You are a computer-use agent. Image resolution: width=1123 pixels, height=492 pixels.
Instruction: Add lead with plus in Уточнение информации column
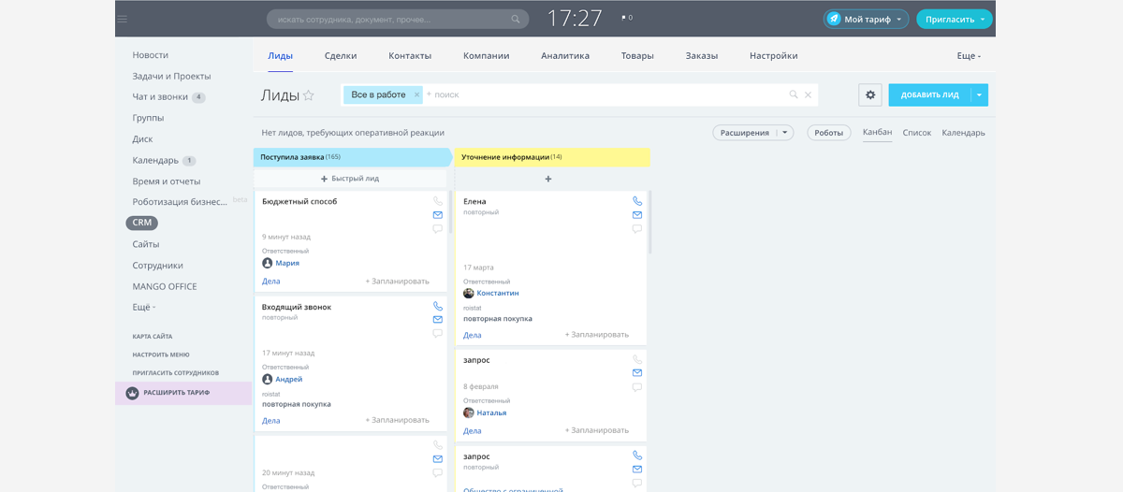pos(548,179)
